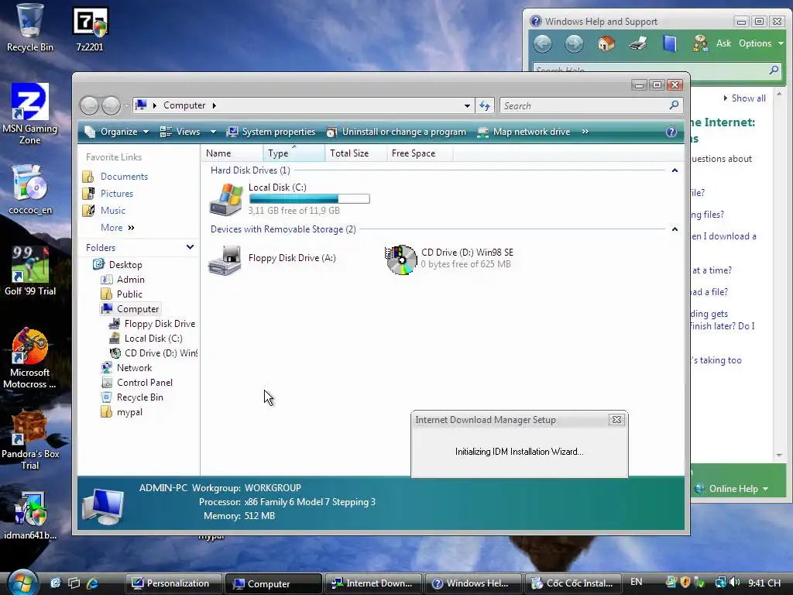Select the Local Disk (C:) drive icon
The width and height of the screenshot is (793, 595).
point(226,199)
